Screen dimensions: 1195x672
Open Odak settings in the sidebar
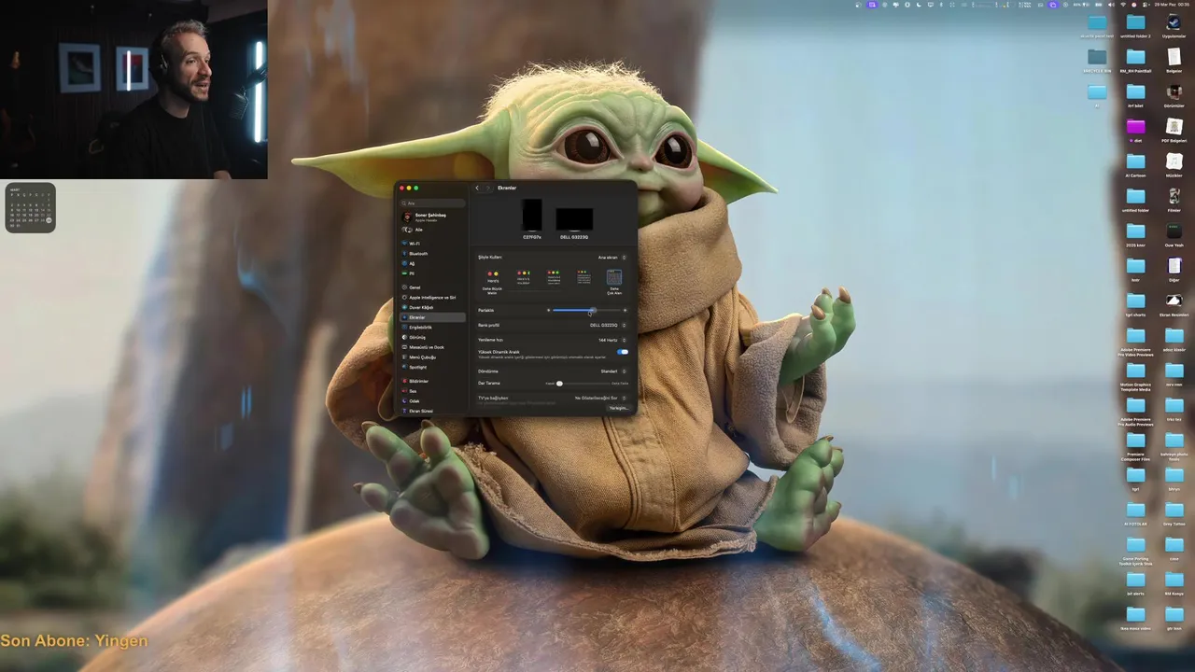click(x=433, y=401)
